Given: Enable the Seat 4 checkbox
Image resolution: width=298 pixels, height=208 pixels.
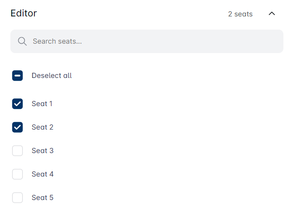Looking at the screenshot, I should click(17, 174).
